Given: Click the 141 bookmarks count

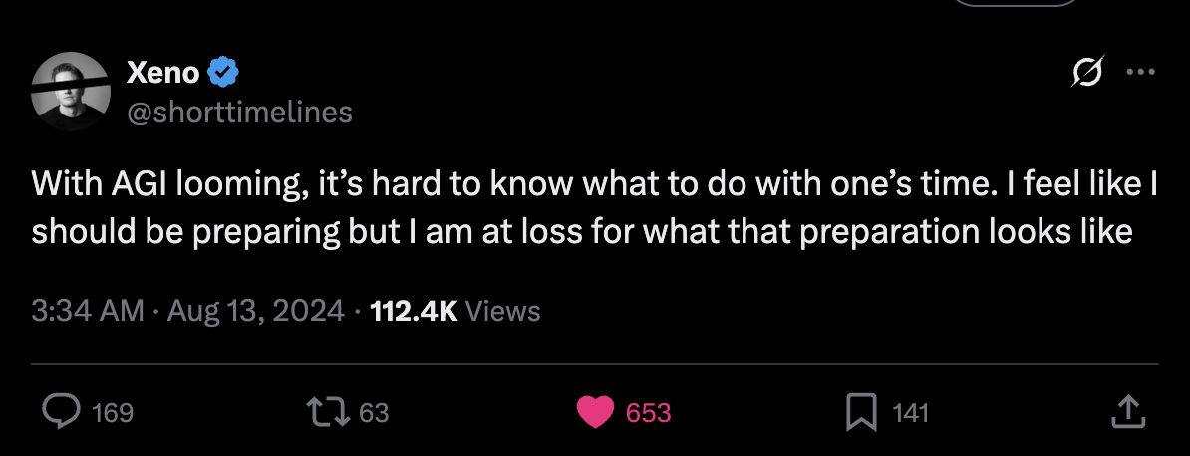Looking at the screenshot, I should tap(910, 412).
